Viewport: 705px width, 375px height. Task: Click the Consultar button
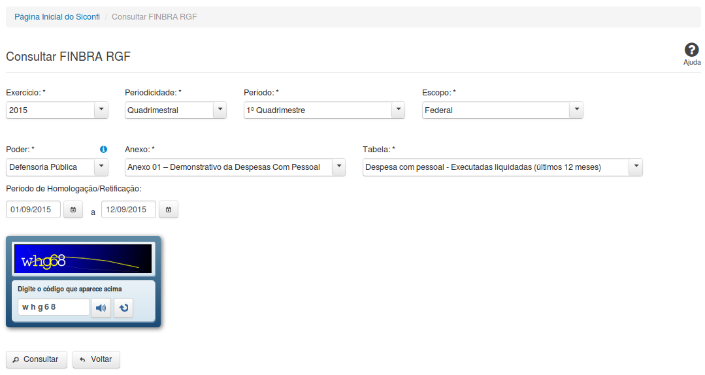pos(37,359)
